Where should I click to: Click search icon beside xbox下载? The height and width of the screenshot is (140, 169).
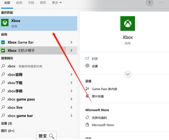pos(3,83)
